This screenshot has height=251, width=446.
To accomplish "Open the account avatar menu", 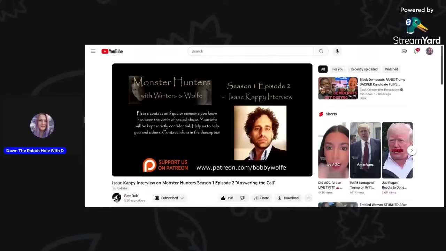I will coord(429,51).
